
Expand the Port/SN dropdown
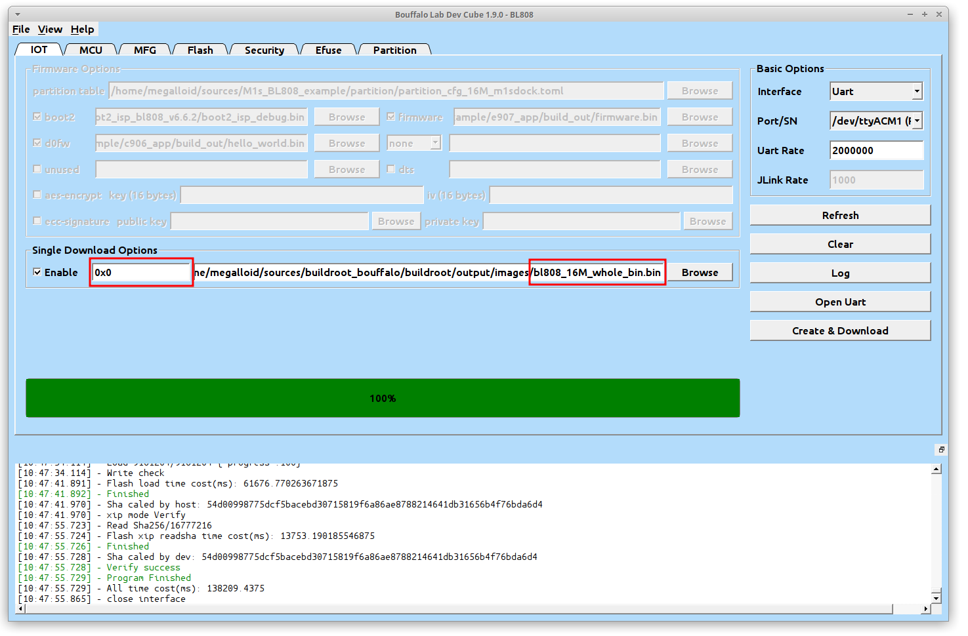[x=876, y=121]
